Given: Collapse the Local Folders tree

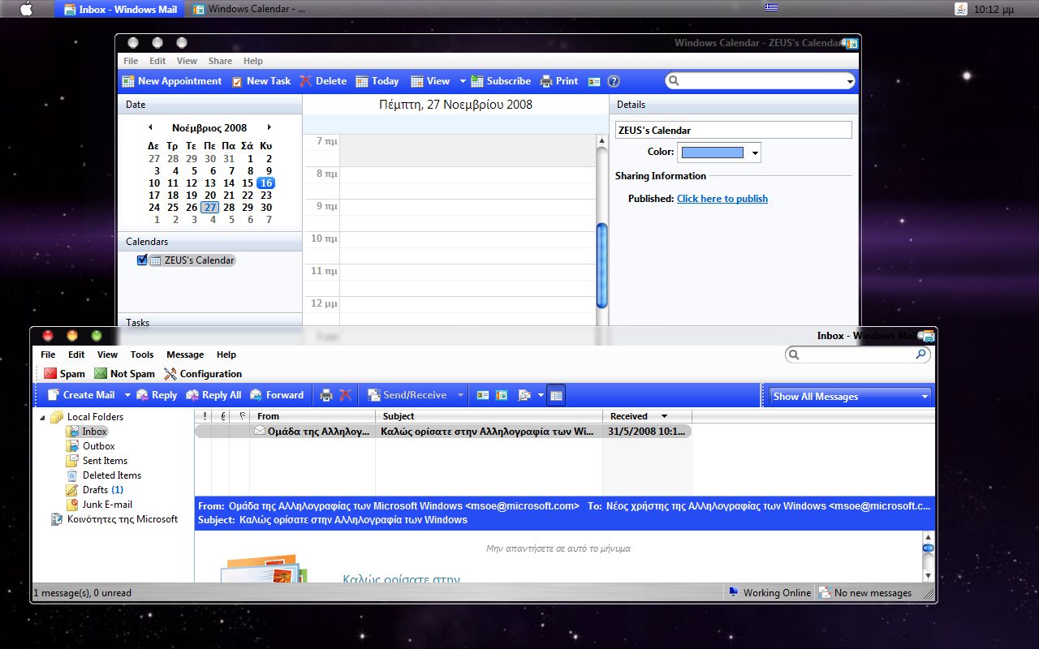Looking at the screenshot, I should pos(43,417).
